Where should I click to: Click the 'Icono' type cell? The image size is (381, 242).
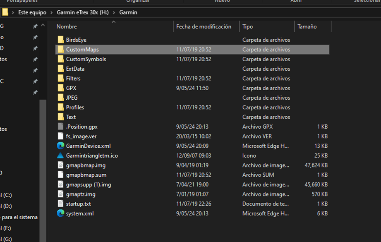(249, 156)
